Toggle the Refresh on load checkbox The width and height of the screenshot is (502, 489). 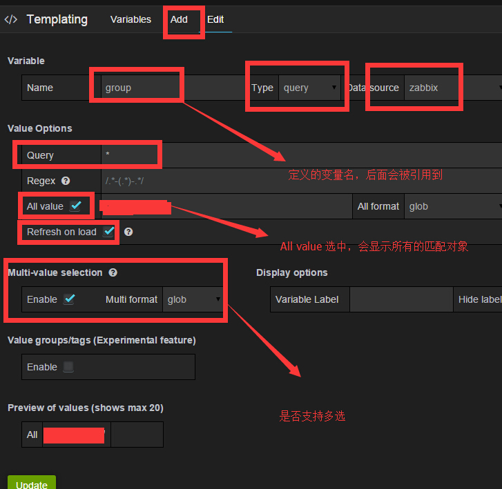pyautogui.click(x=108, y=232)
